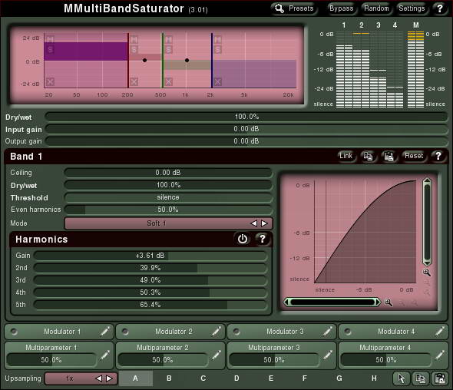Click the 5th harmonic slider
This screenshot has height=390, width=453.
pyautogui.click(x=150, y=305)
